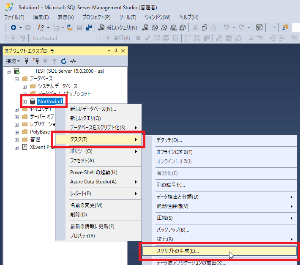This screenshot has height=265, width=300.
Task: Open the 接続 (Connect) dropdown
Action: [13, 61]
